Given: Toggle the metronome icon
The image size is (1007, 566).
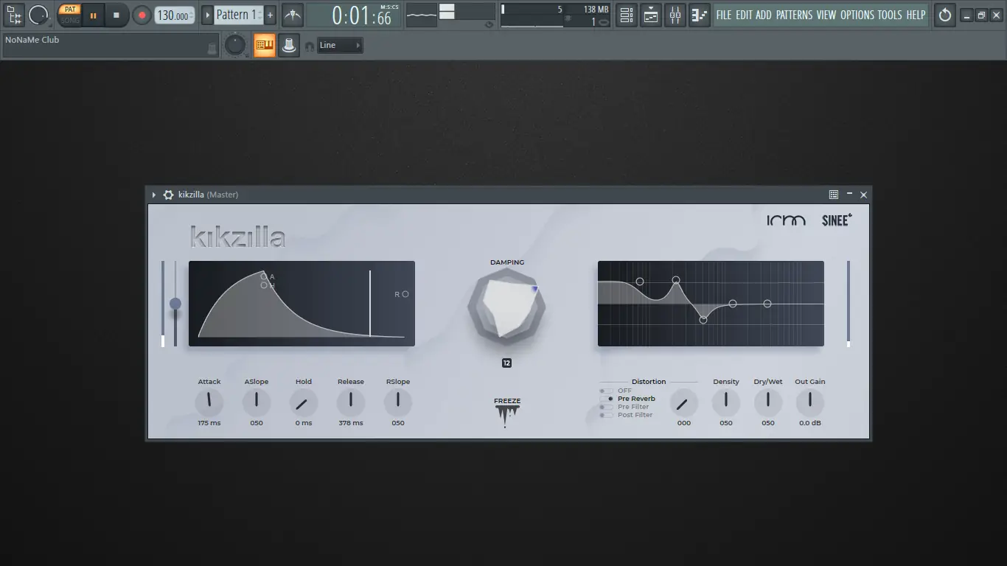Looking at the screenshot, I should tap(293, 15).
